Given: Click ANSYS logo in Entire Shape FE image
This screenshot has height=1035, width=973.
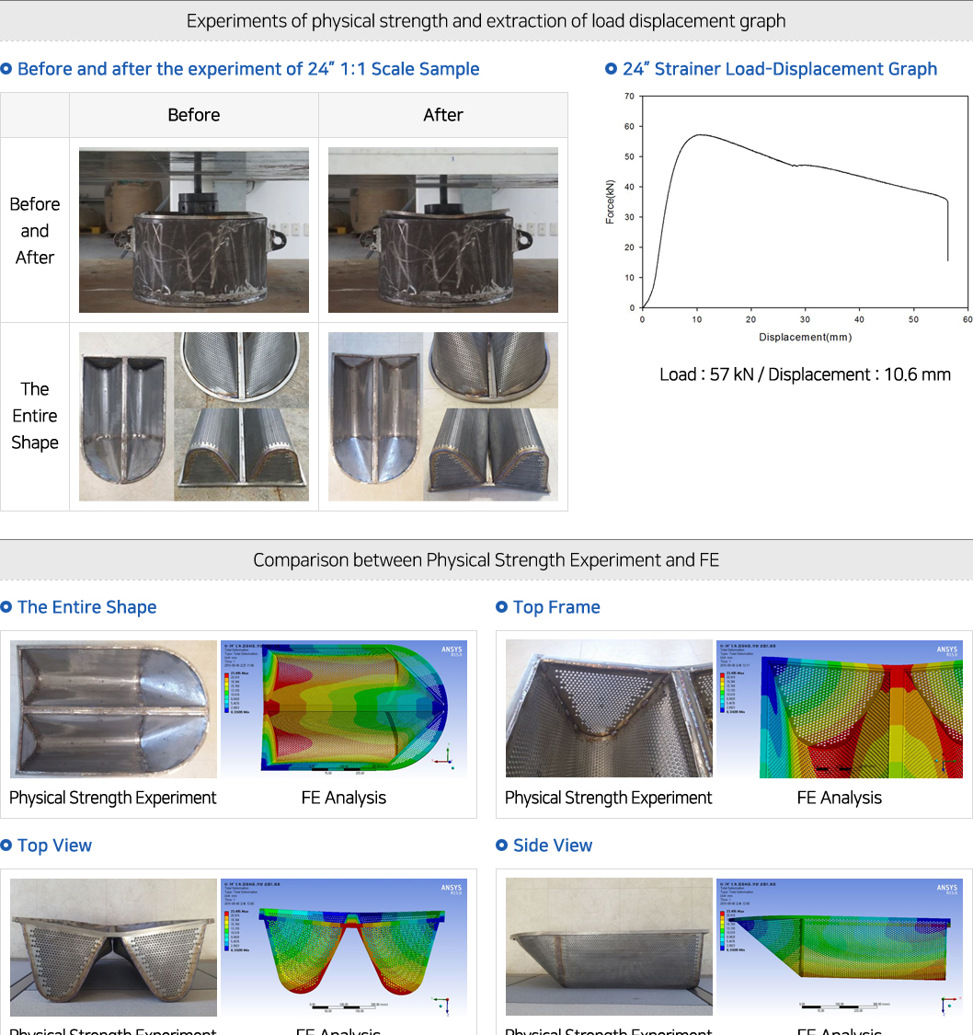Looking at the screenshot, I should (x=452, y=650).
